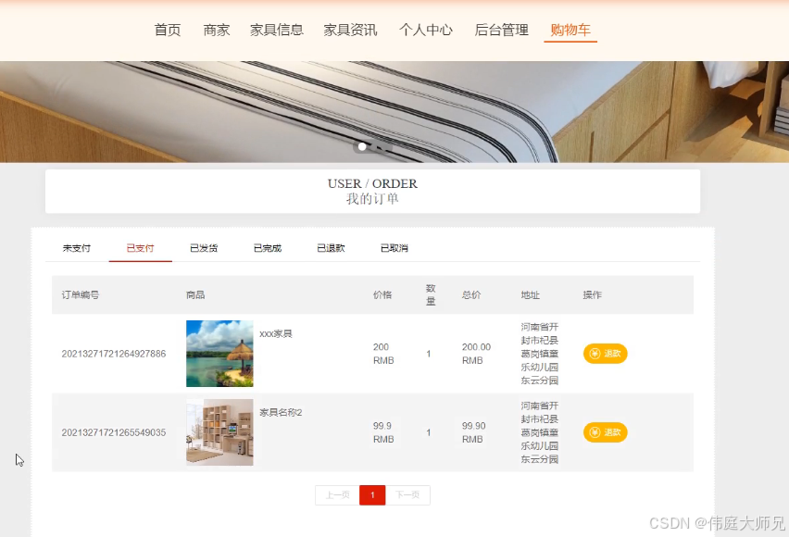Select order number 20213271721264927886
789x537 pixels.
pos(114,354)
